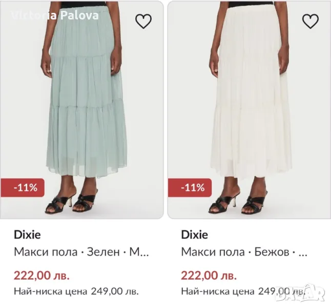The height and width of the screenshot is (308, 331).
Task: Open the "Макси пола · Зелен" product title
Action: (81, 253)
